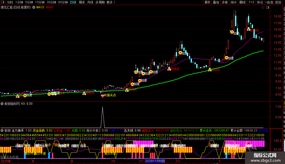
Task: Click the 五天线: 0.96 value
Action: [132, 130]
